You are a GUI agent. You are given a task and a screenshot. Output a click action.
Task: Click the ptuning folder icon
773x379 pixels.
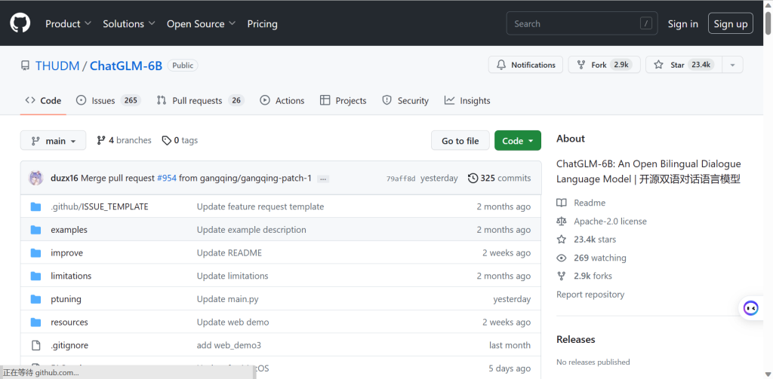(35, 299)
